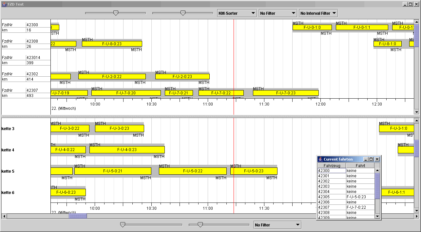Click down arrow in Current fahrten list scrollbar
The image size is (421, 232).
(x=377, y=216)
